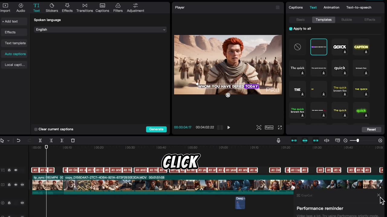This screenshot has width=387, height=217.
Task: Click the rotate handle below caption
Action: pyautogui.click(x=228, y=95)
